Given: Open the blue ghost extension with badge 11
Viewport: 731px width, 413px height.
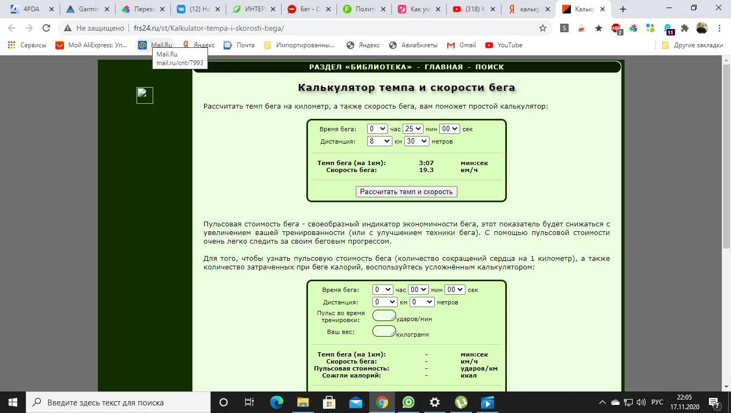Looking at the screenshot, I should point(668,29).
